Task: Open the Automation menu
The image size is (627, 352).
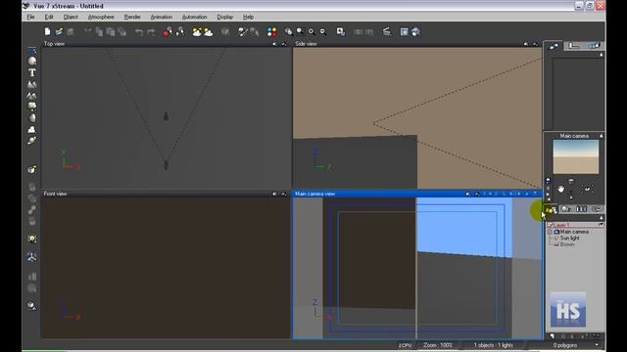Action: [194, 17]
